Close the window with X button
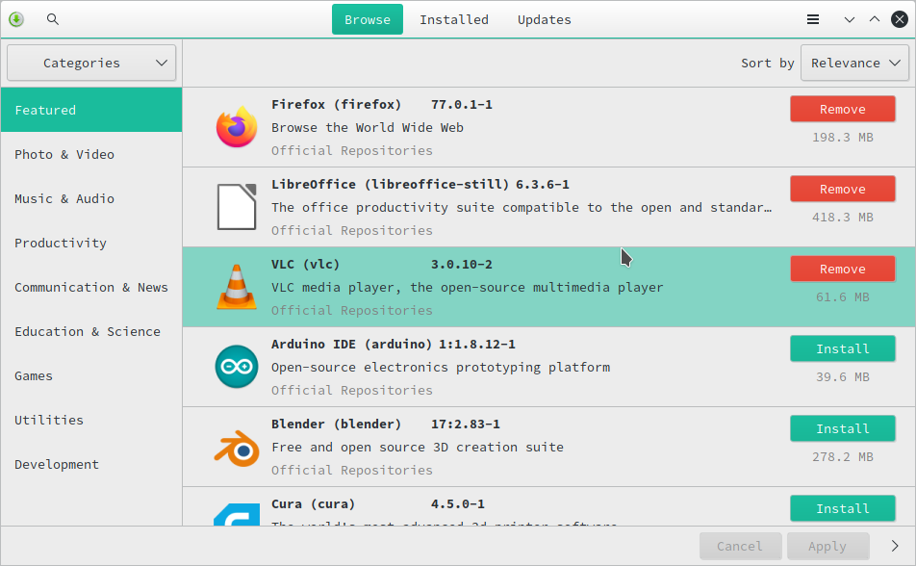916x566 pixels. coord(900,19)
